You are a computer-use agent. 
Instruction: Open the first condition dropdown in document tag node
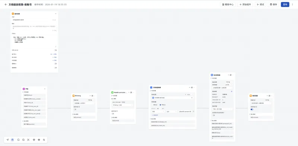point(158,112)
